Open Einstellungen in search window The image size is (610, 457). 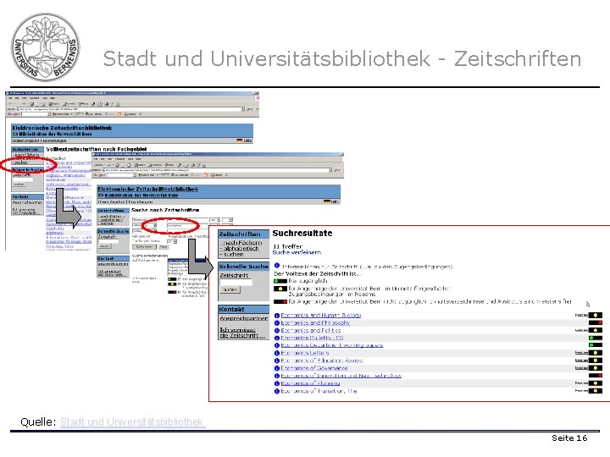click(x=141, y=202)
